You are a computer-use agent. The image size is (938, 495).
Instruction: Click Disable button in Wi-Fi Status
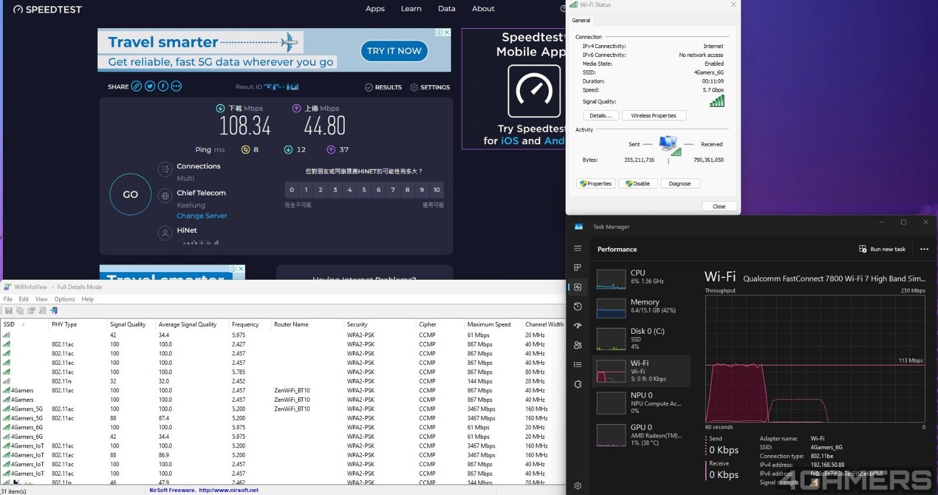pos(637,184)
